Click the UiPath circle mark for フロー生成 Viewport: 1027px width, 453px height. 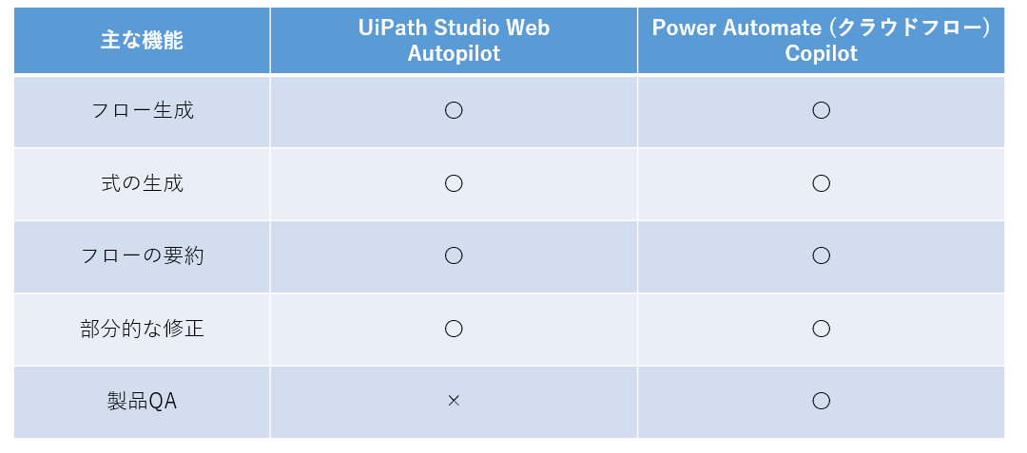tap(454, 110)
